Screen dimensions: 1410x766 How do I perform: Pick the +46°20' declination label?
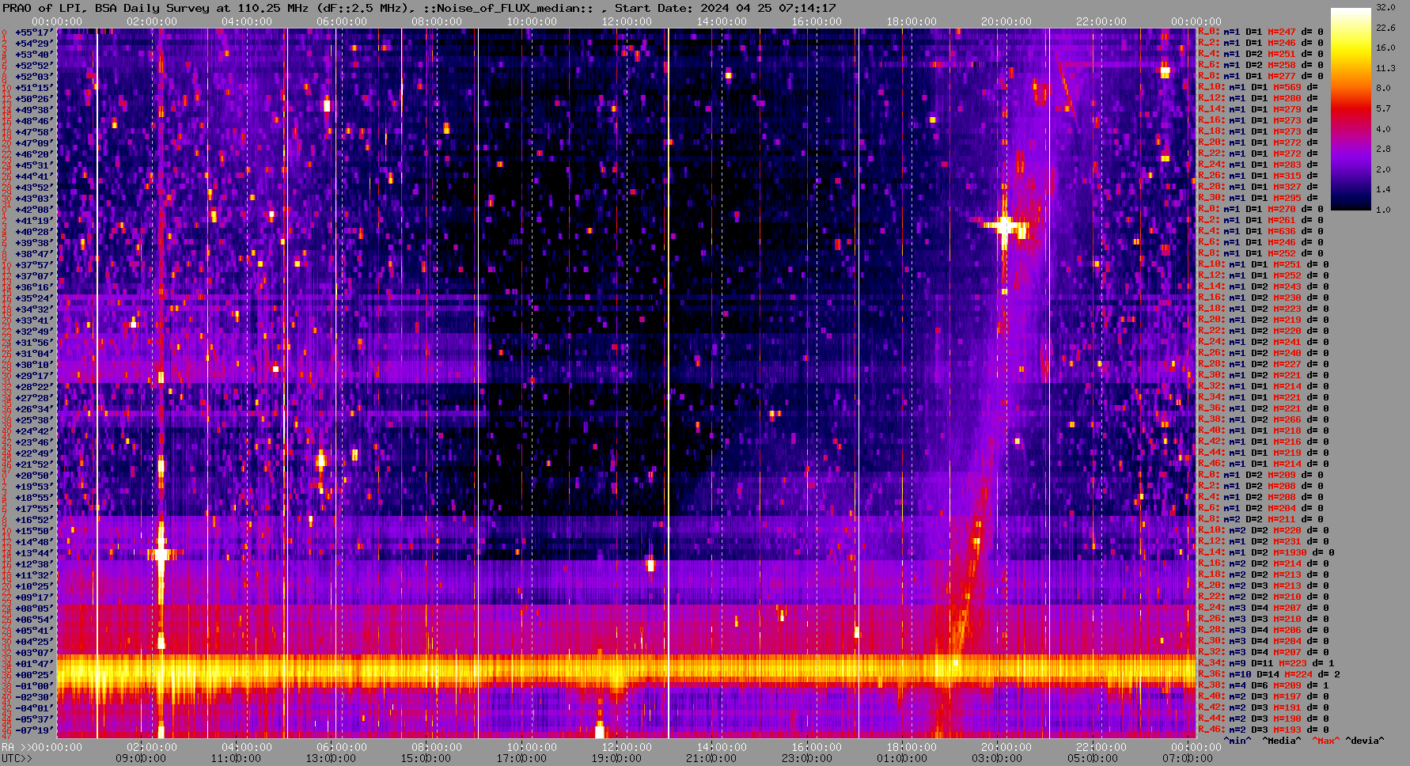point(34,154)
